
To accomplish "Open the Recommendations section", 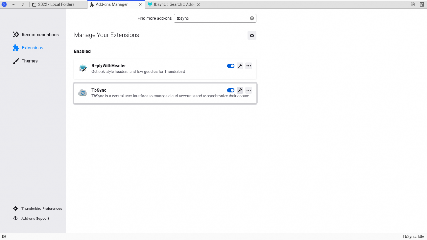I will (x=36, y=35).
